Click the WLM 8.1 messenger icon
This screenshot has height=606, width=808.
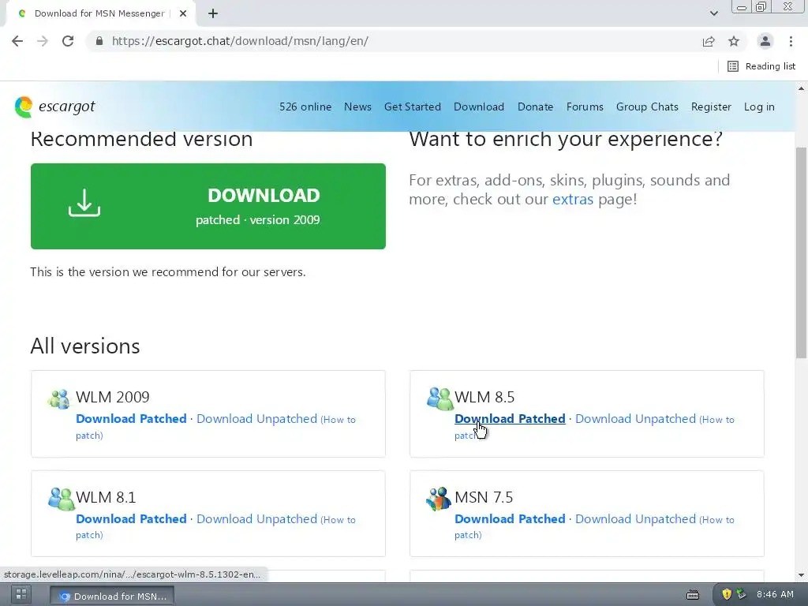62,499
